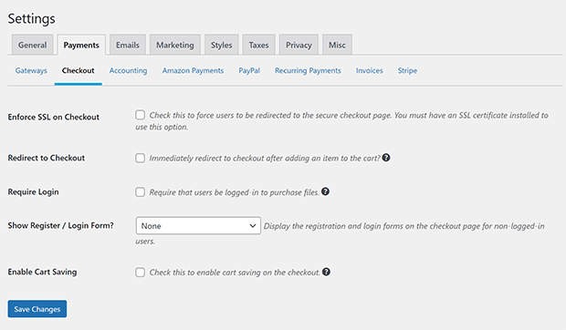Click the Save Changes button
Viewport: 566px width, 330px height.
tap(37, 309)
